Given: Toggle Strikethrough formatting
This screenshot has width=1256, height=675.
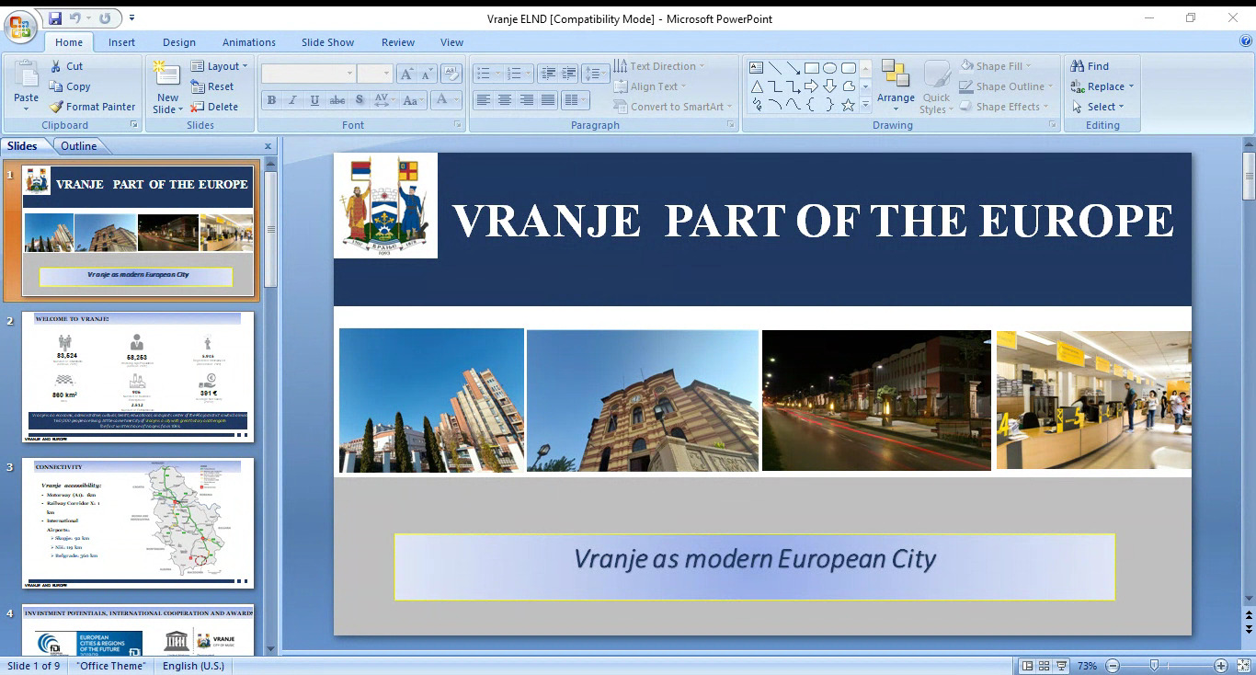Looking at the screenshot, I should coord(337,100).
